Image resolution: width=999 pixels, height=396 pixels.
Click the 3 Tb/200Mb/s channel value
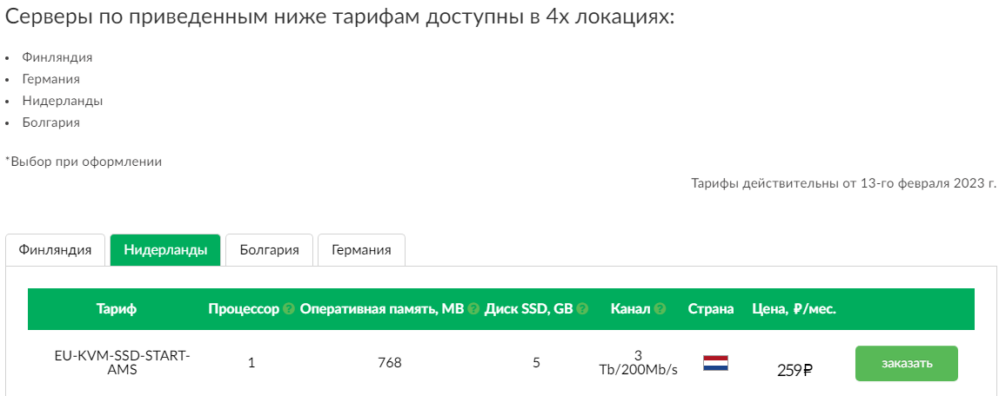tap(638, 363)
